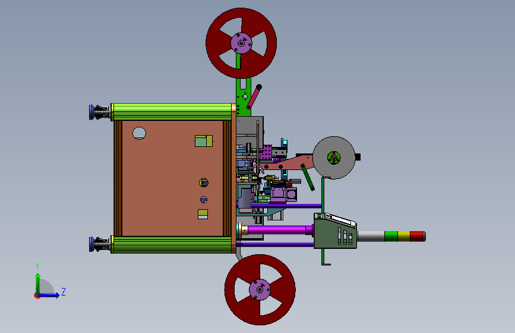Select the pink tilted arm beside green bracket
515x333 pixels.
click(x=254, y=97)
